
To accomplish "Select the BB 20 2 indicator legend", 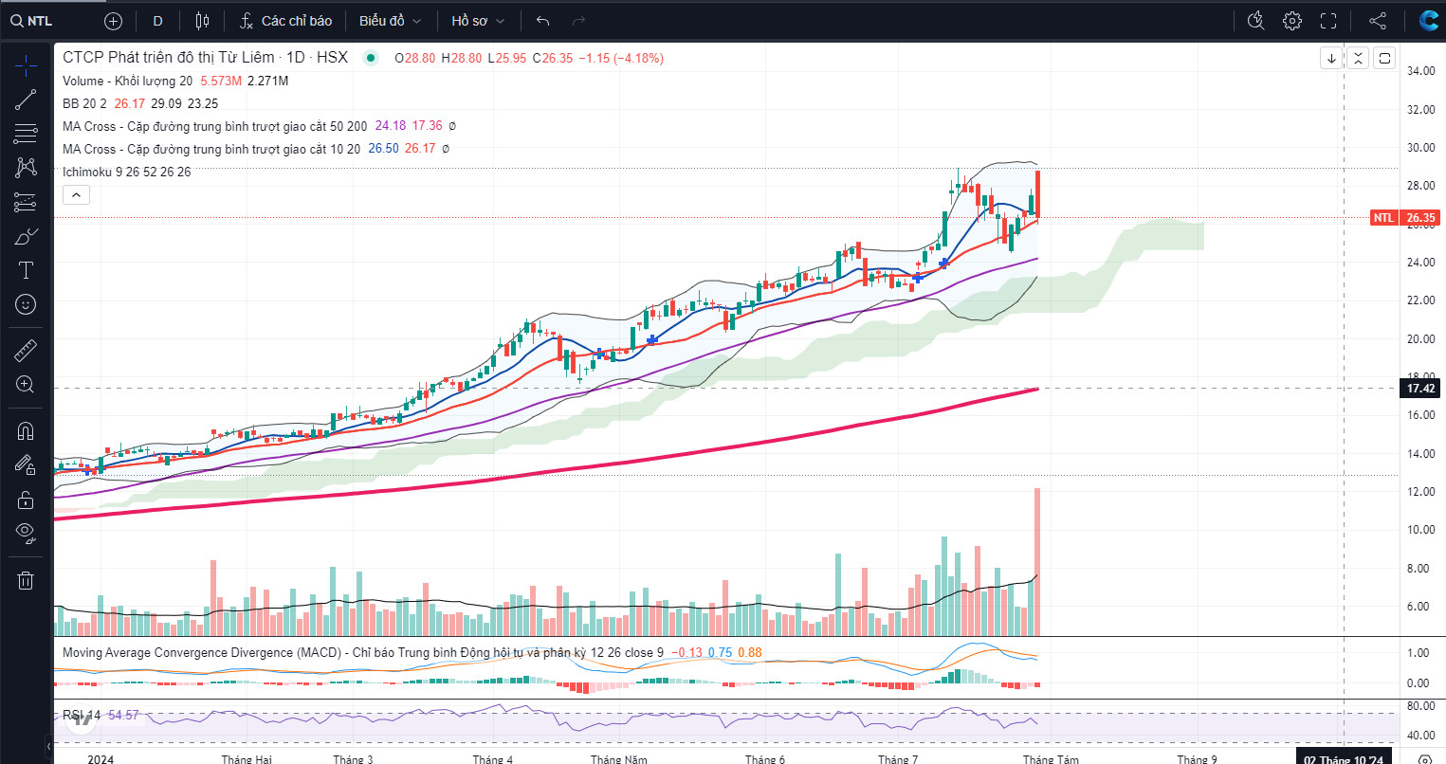I will 84,103.
